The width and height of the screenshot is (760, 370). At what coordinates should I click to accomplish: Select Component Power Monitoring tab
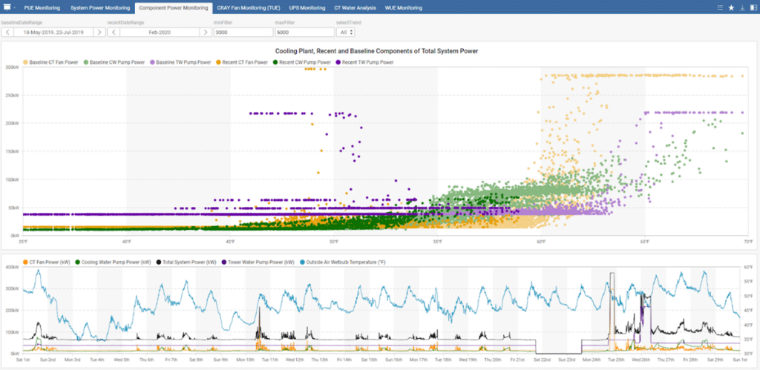tap(174, 7)
